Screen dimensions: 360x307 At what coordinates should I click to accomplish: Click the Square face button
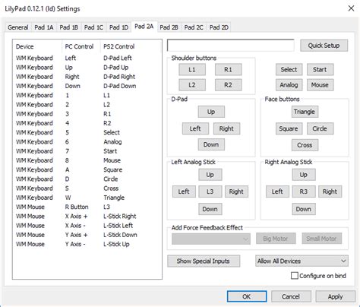click(289, 128)
